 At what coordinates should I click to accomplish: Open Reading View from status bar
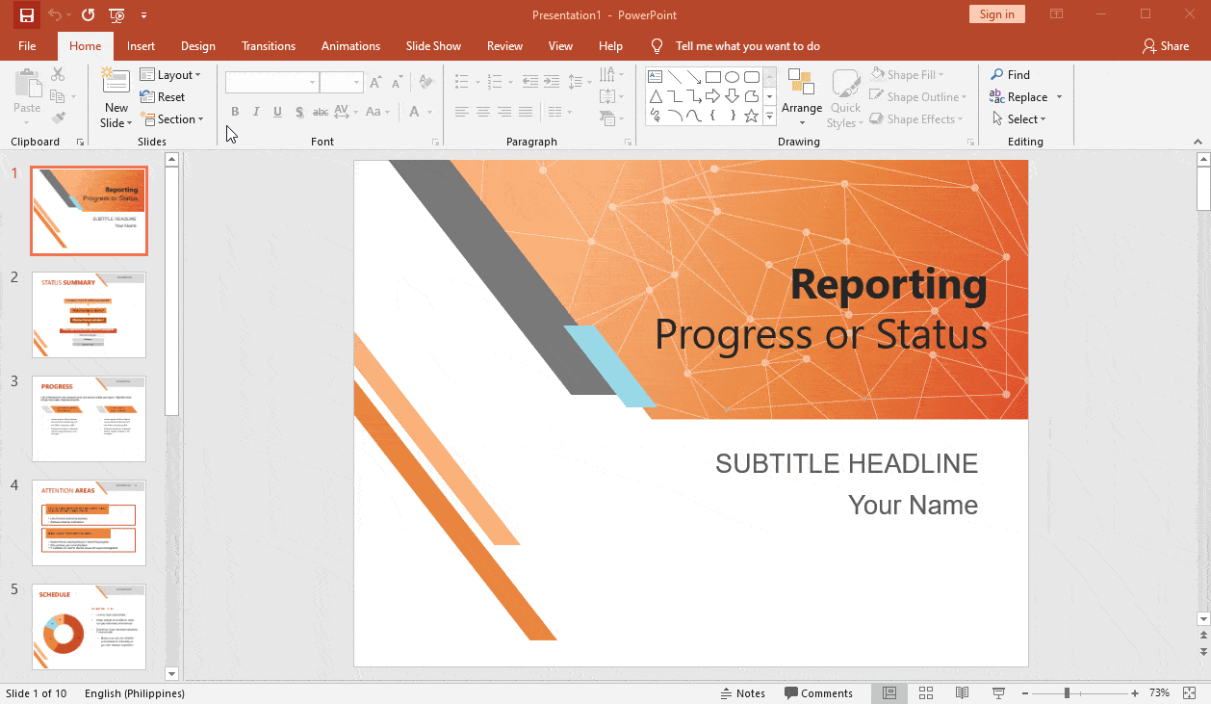tap(962, 693)
